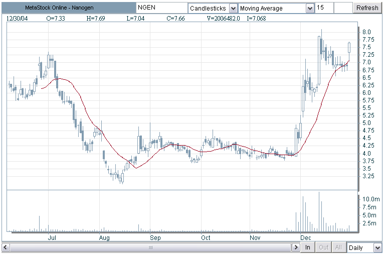Click the Jul label on time axis
The image size is (385, 255).
click(52, 238)
